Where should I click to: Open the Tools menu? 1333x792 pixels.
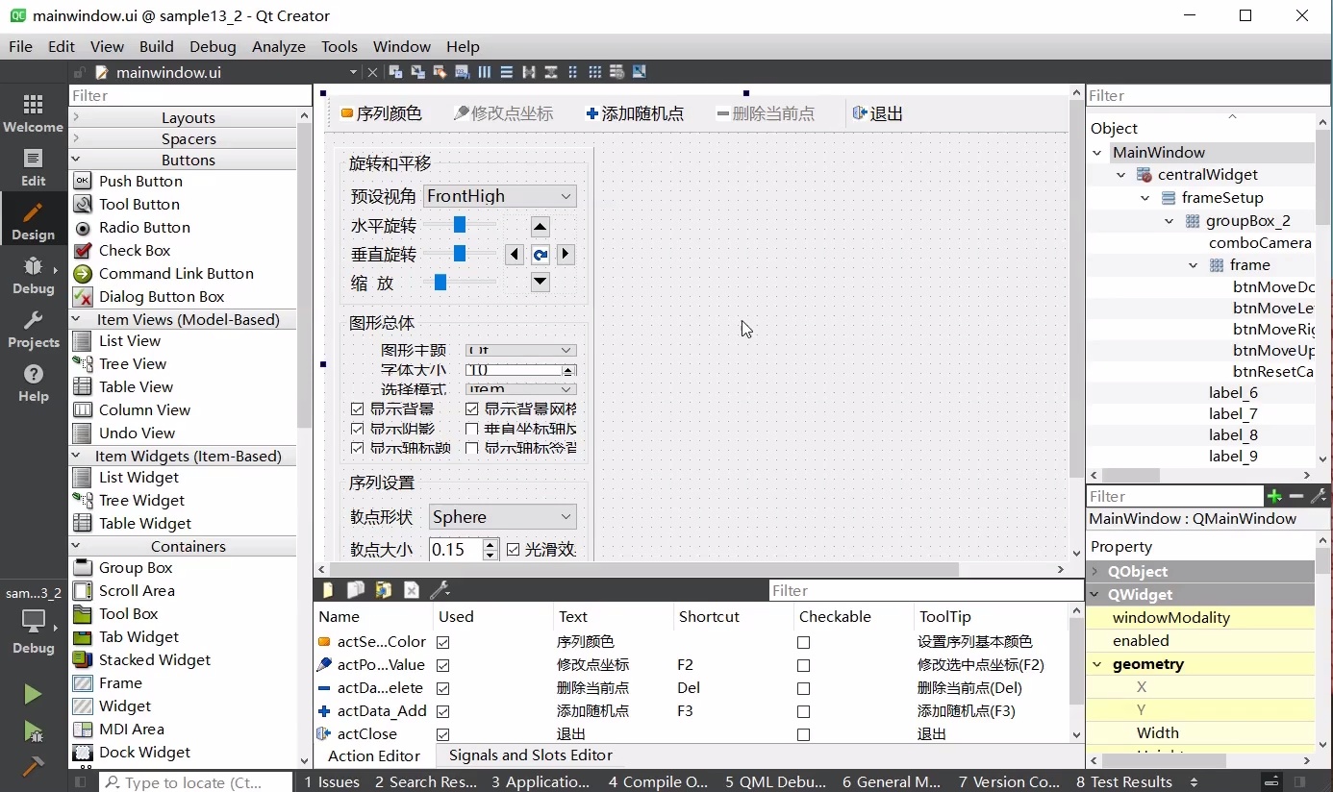(340, 46)
